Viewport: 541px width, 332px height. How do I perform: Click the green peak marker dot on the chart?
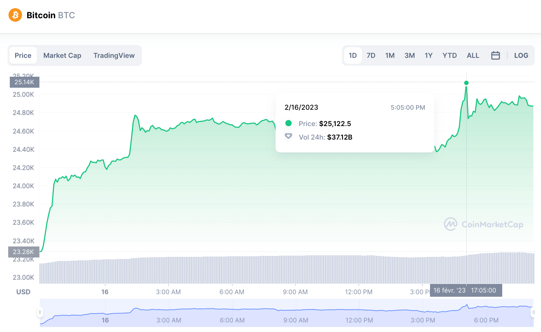(466, 83)
